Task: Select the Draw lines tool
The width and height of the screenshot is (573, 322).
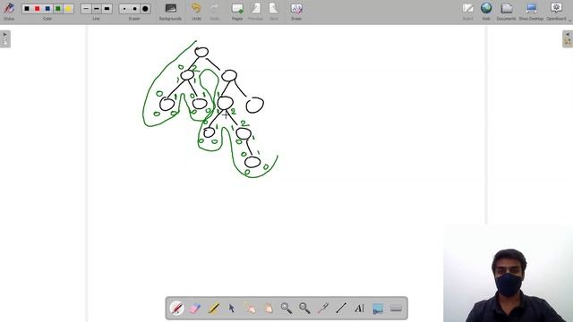Action: point(341,308)
